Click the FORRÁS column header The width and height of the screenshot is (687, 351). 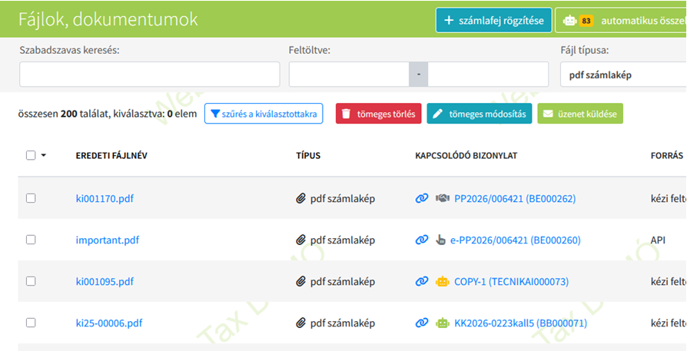coord(667,156)
